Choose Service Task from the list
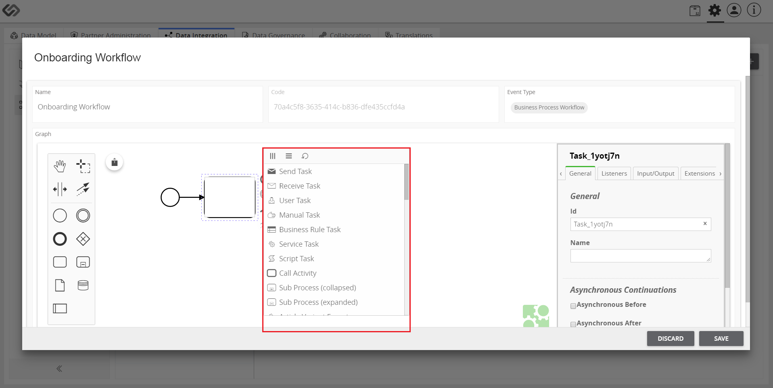The height and width of the screenshot is (388, 773). point(334,244)
